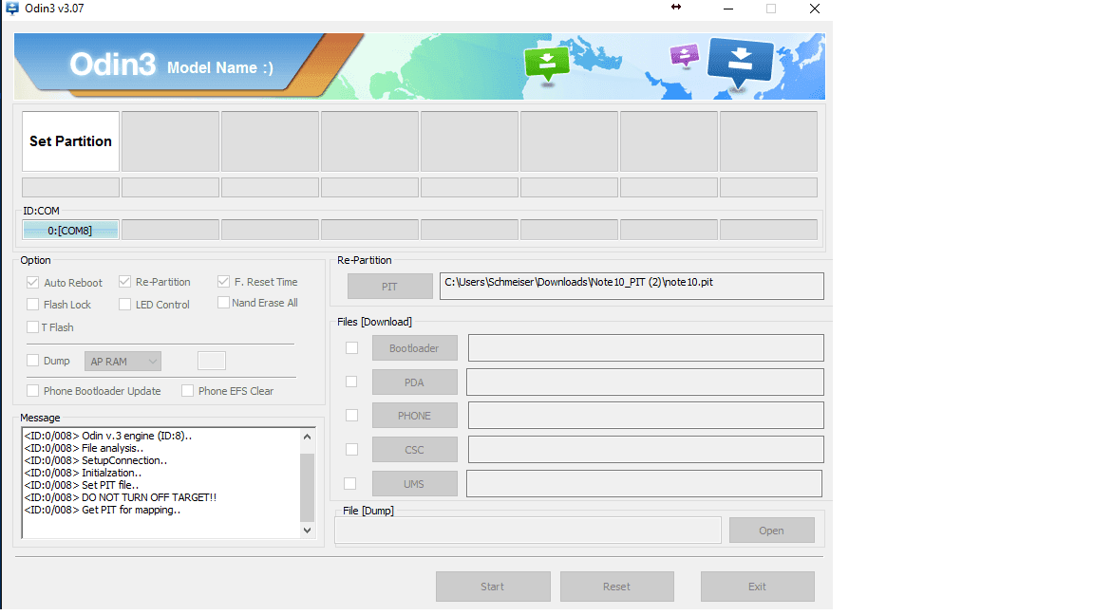Click the resize arrow icon in title bar
The image size is (1094, 615).
click(x=675, y=7)
